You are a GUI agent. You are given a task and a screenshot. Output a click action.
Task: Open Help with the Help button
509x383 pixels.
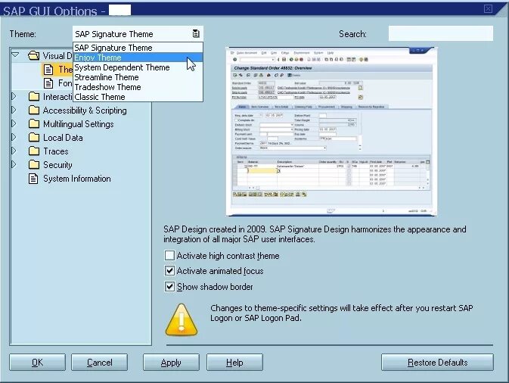coord(234,363)
